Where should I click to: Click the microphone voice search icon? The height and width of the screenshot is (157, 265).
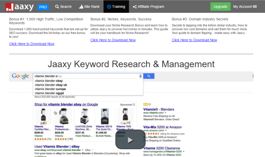[140, 76]
